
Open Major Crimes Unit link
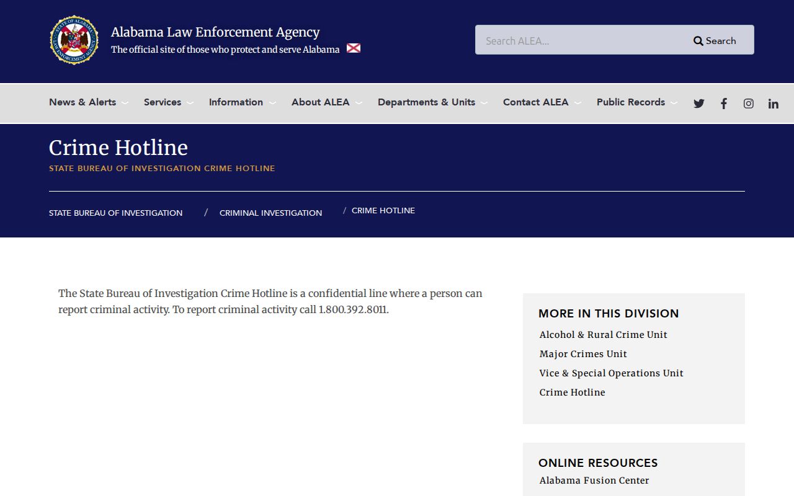(583, 354)
